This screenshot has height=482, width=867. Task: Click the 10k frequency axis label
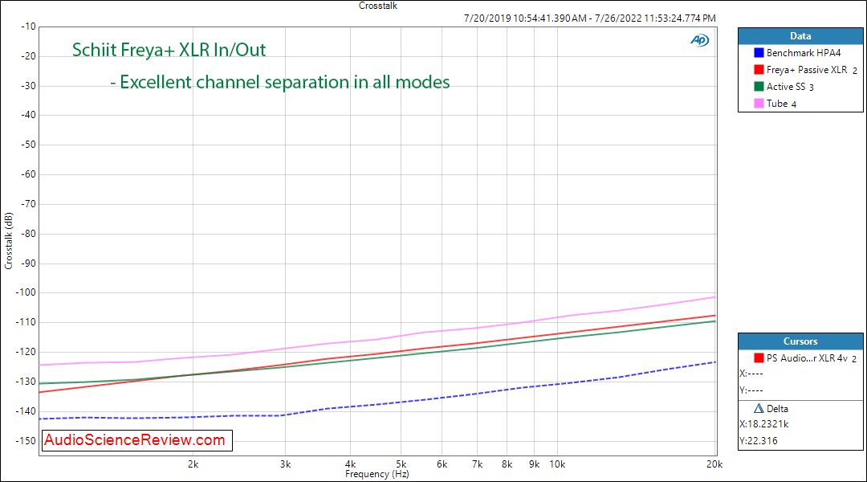click(x=557, y=464)
